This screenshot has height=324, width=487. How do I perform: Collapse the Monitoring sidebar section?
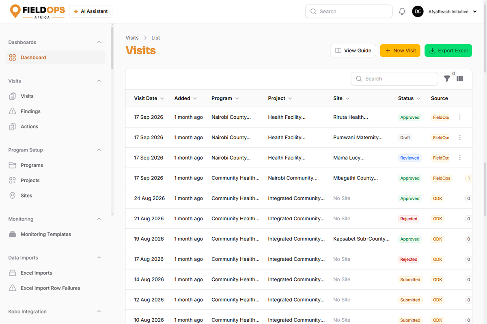click(x=99, y=219)
